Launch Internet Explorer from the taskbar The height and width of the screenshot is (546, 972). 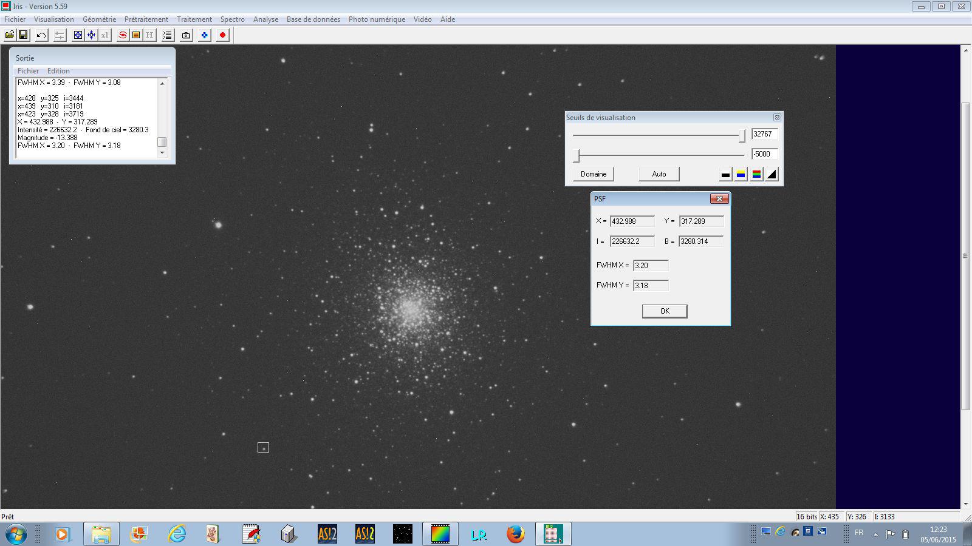[176, 534]
